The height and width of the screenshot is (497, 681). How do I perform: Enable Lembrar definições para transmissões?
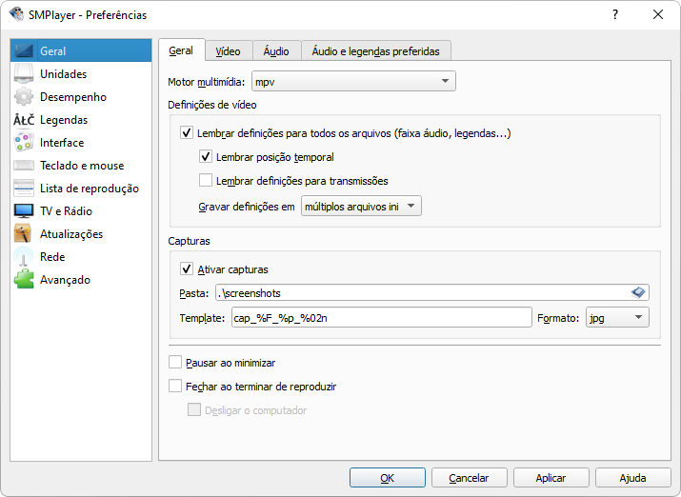coord(206,180)
